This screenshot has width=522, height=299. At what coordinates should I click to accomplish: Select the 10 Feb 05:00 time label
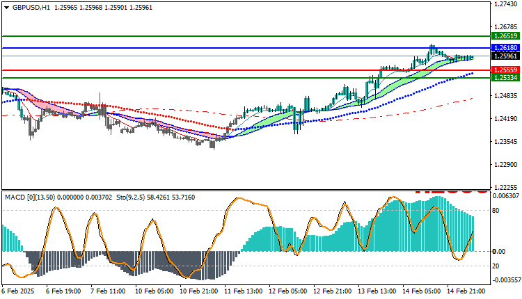point(154,291)
